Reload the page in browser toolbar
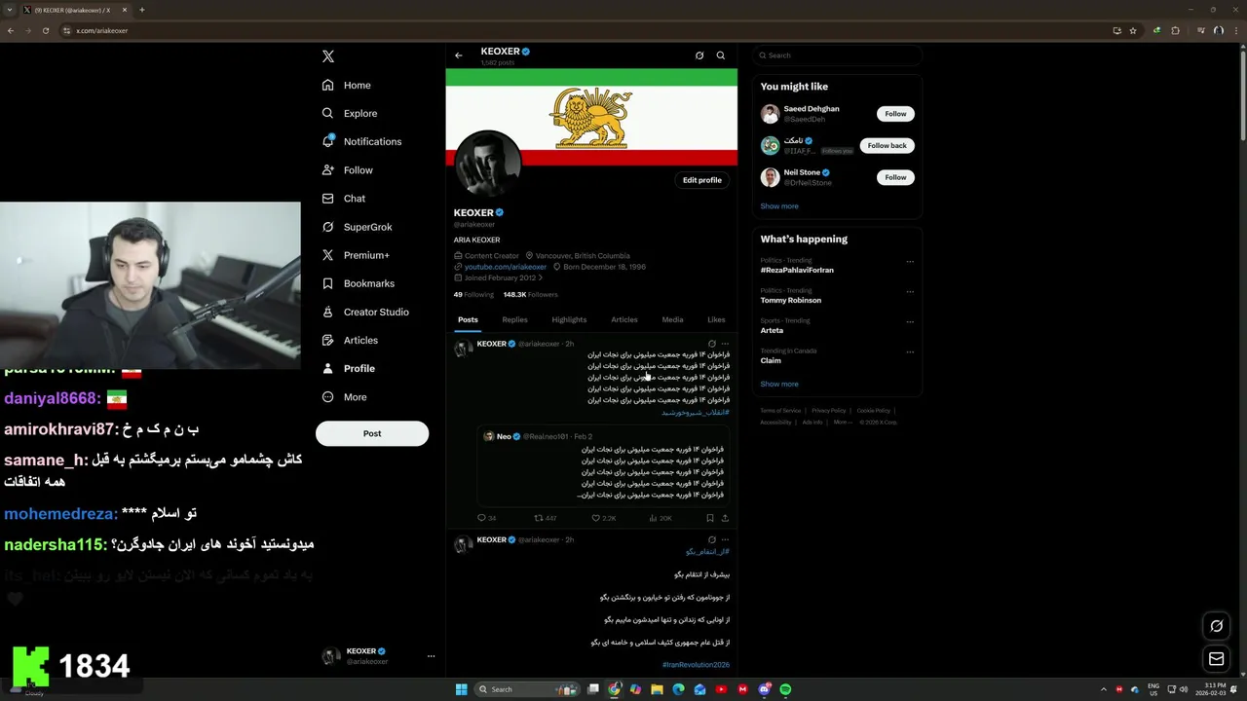This screenshot has height=701, width=1247. click(46, 30)
